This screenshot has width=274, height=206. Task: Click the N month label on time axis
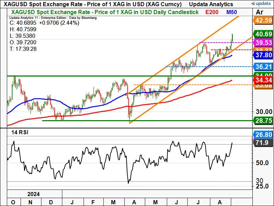pos(30,202)
